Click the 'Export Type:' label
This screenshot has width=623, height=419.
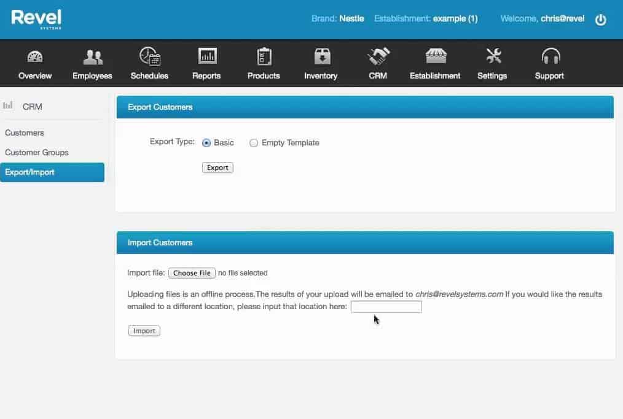click(172, 142)
